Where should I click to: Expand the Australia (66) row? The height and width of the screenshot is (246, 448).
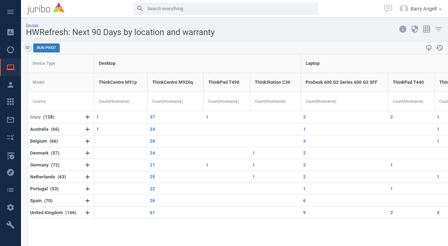pos(87,129)
